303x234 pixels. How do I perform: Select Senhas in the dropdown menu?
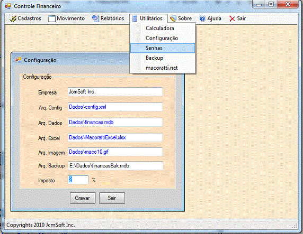pos(163,48)
